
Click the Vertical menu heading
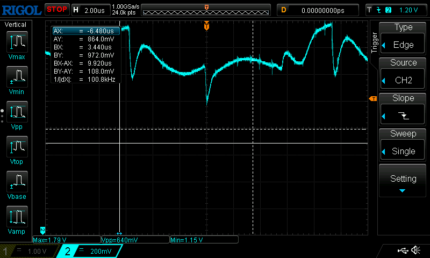[x=16, y=25]
